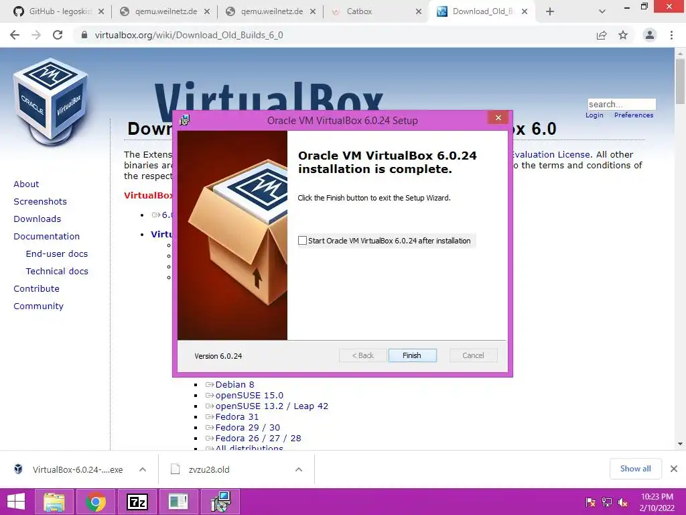Open the tab search dropdown chevron

602,12
